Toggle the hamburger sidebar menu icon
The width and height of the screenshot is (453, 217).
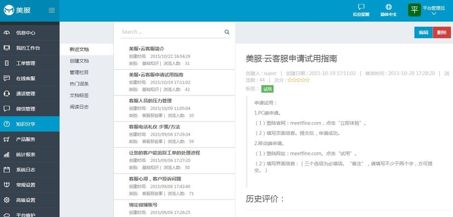coord(52,10)
